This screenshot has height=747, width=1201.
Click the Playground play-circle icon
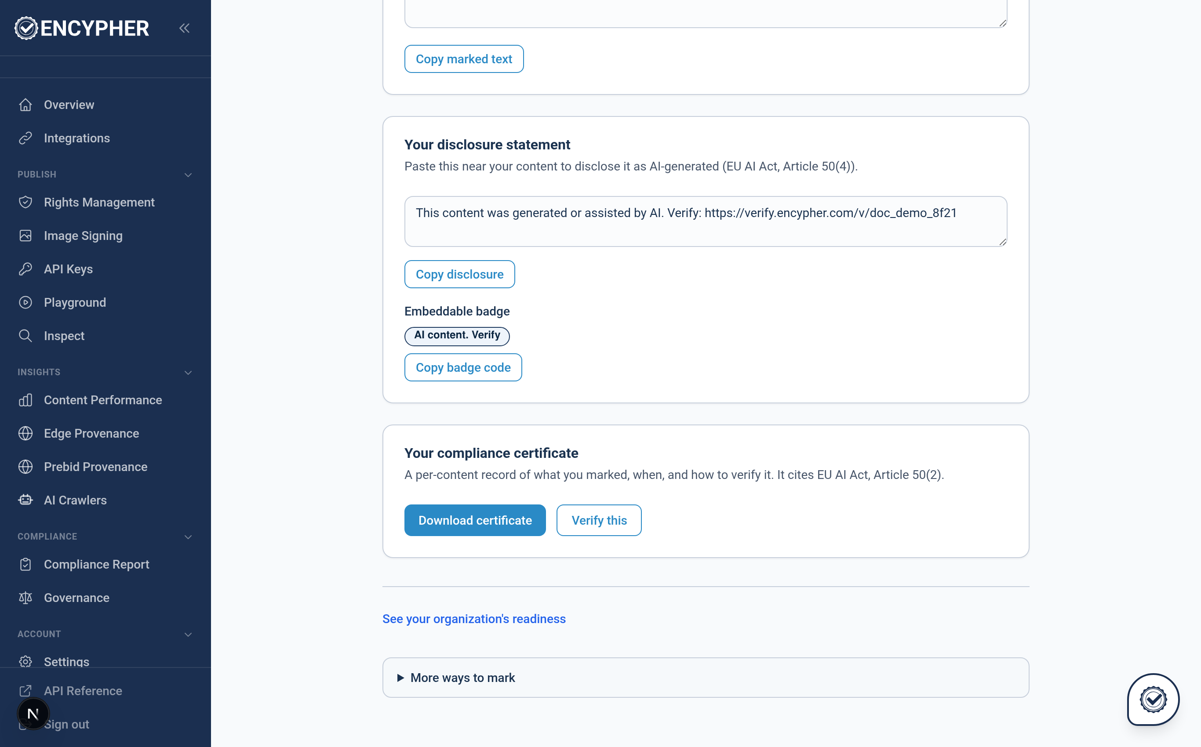[x=25, y=302]
